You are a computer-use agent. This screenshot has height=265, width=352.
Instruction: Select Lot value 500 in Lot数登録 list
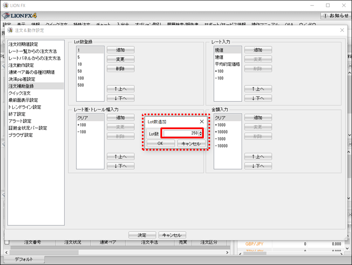tap(90, 85)
